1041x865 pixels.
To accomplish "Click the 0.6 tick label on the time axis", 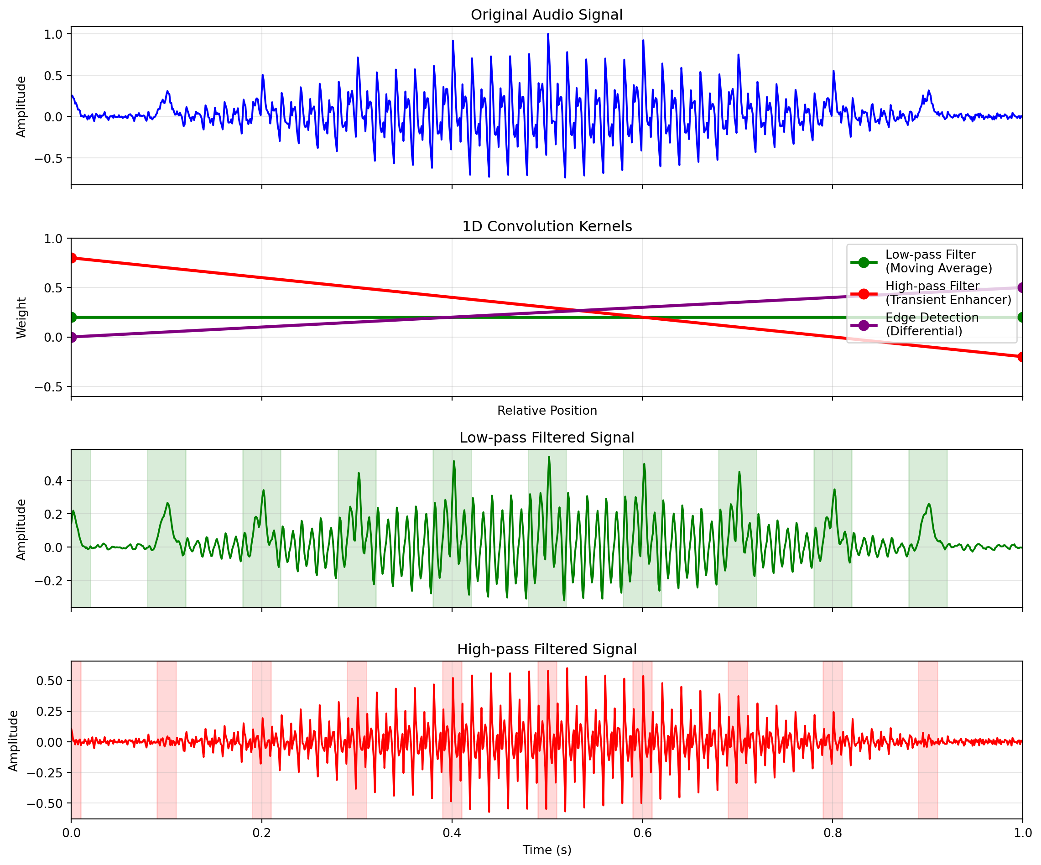I will tap(642, 833).
